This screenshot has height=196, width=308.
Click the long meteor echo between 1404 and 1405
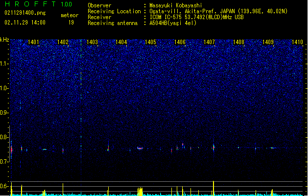coord(140,148)
